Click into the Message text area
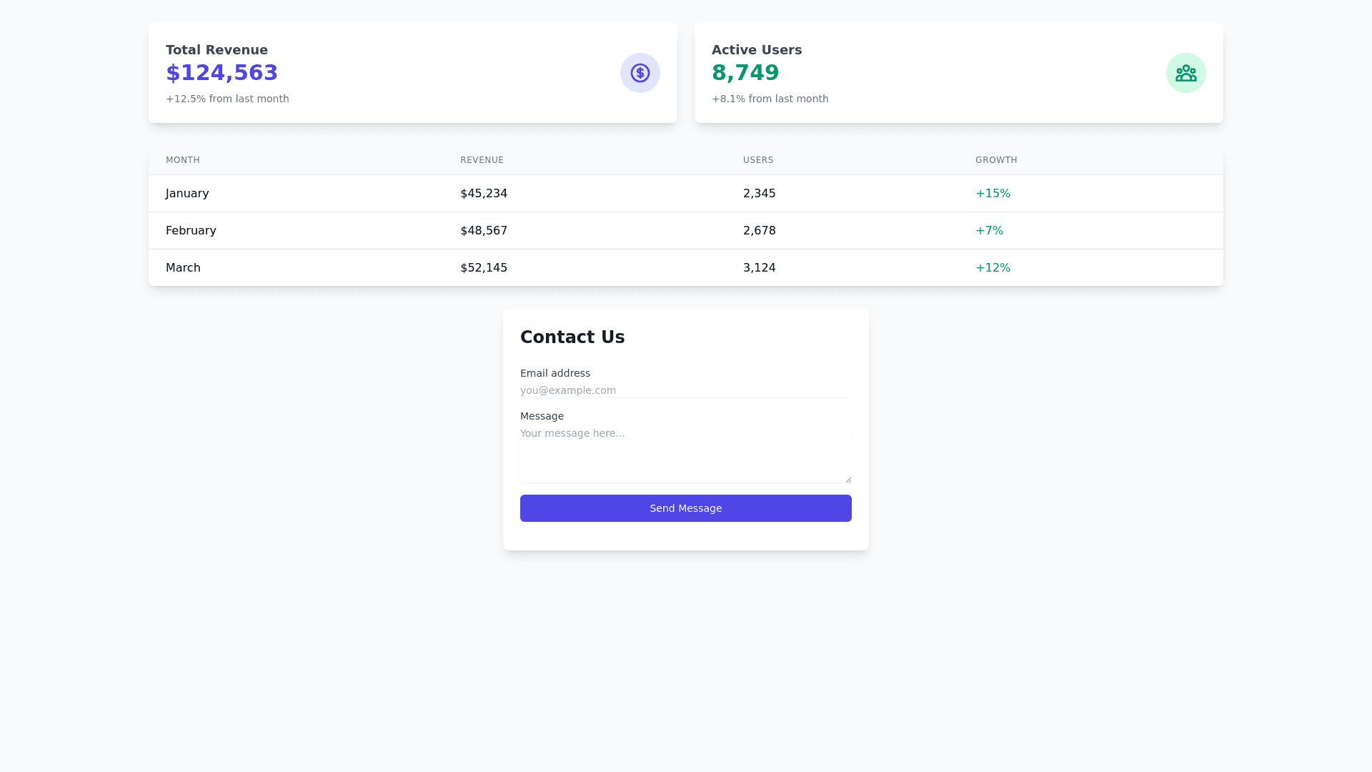1372x772 pixels. coord(685,454)
